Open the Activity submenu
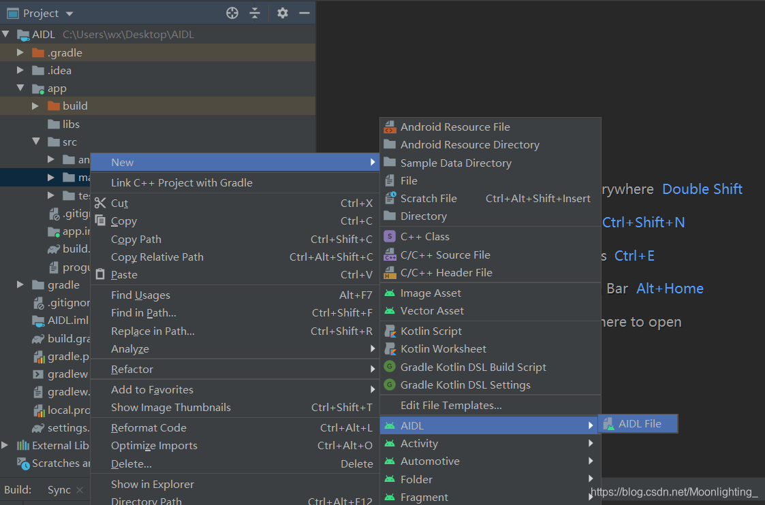Image resolution: width=765 pixels, height=505 pixels. tap(490, 444)
